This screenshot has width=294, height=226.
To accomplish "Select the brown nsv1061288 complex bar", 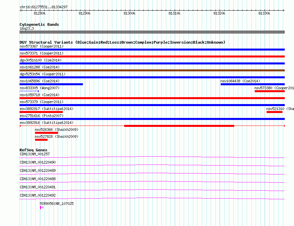I will tap(152, 70).
